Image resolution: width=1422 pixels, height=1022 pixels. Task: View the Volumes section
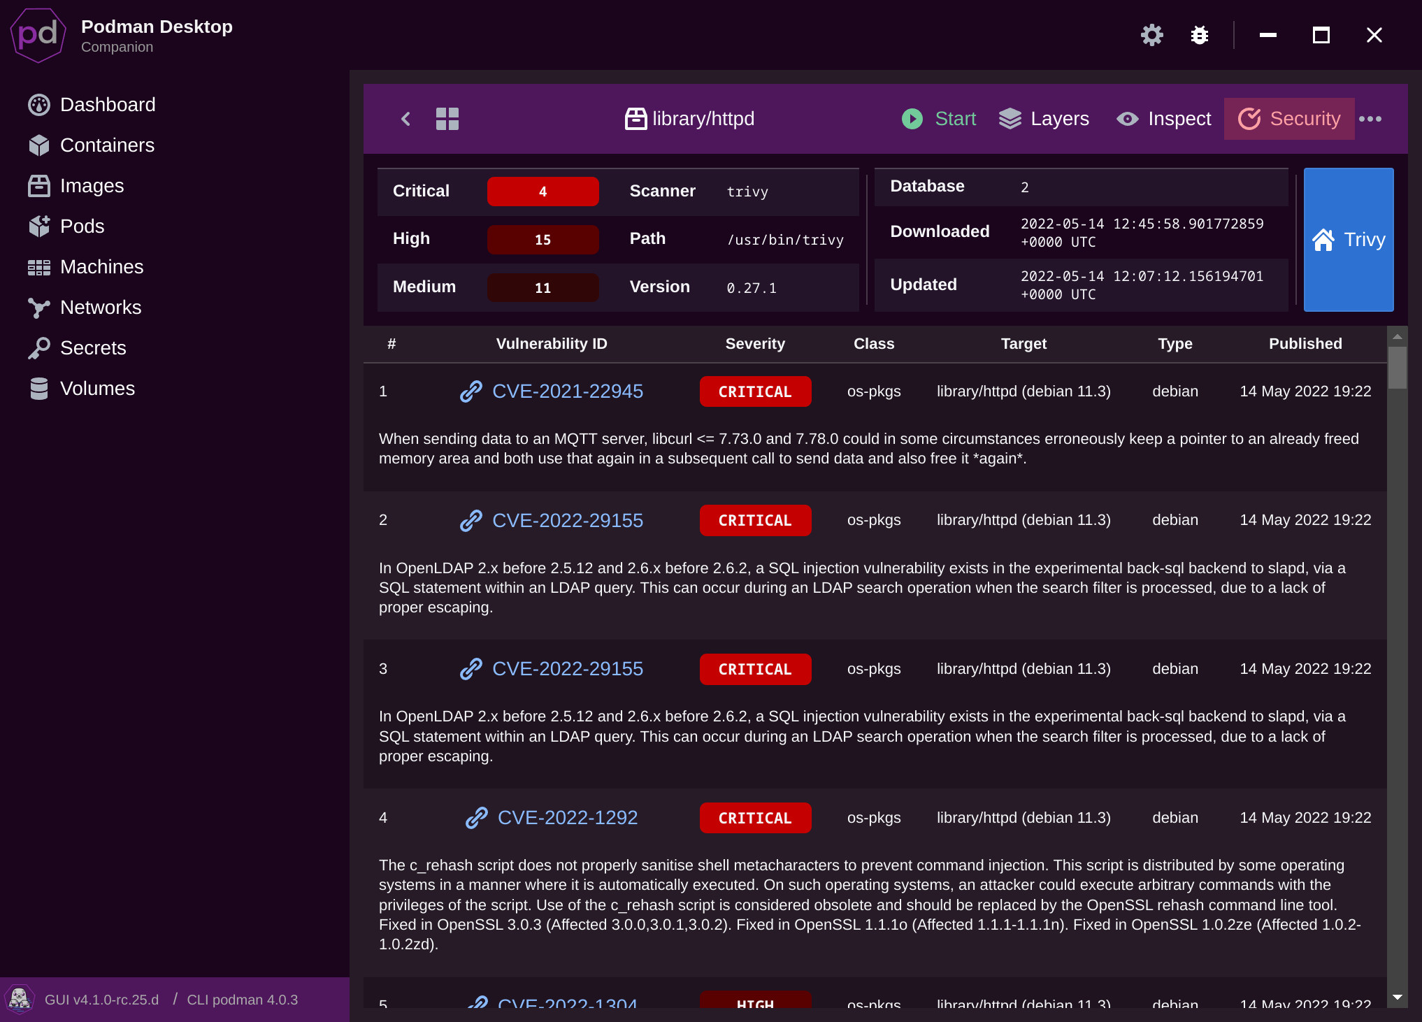coord(97,388)
